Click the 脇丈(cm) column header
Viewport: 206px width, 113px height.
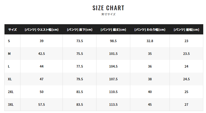pyautogui.click(x=113, y=29)
